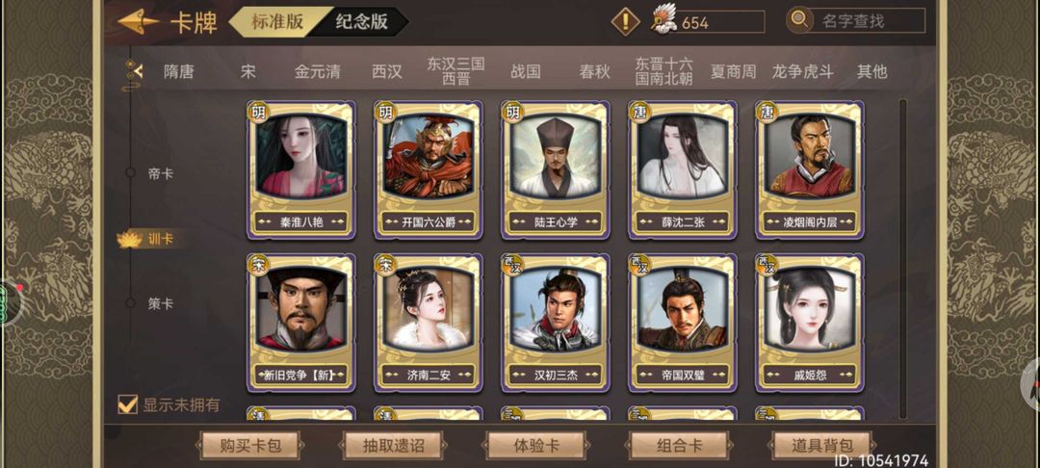Click the golden back arrow icon

click(x=138, y=21)
